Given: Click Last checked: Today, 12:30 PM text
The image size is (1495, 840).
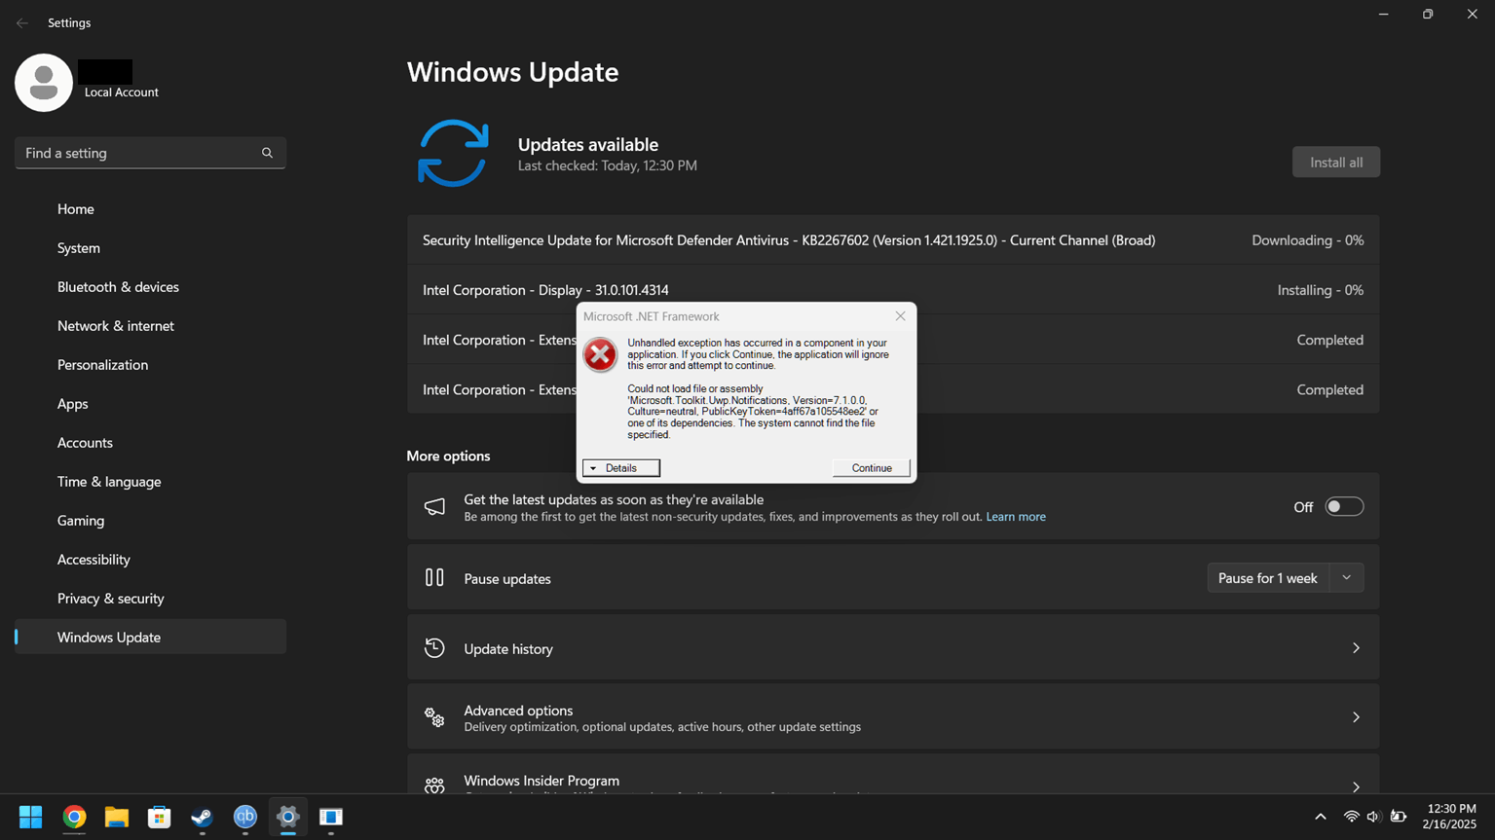Looking at the screenshot, I should pos(607,165).
